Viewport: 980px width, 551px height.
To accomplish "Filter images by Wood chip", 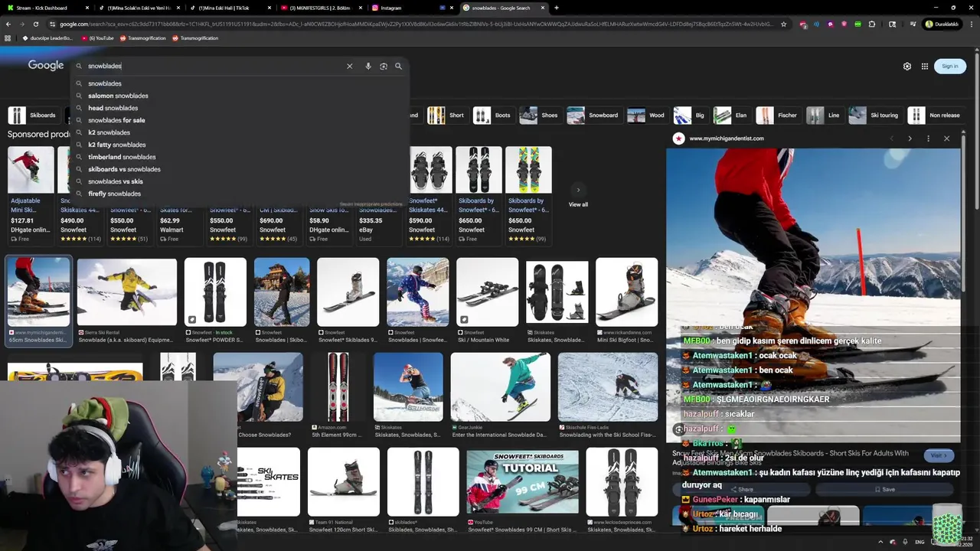I will coord(647,116).
